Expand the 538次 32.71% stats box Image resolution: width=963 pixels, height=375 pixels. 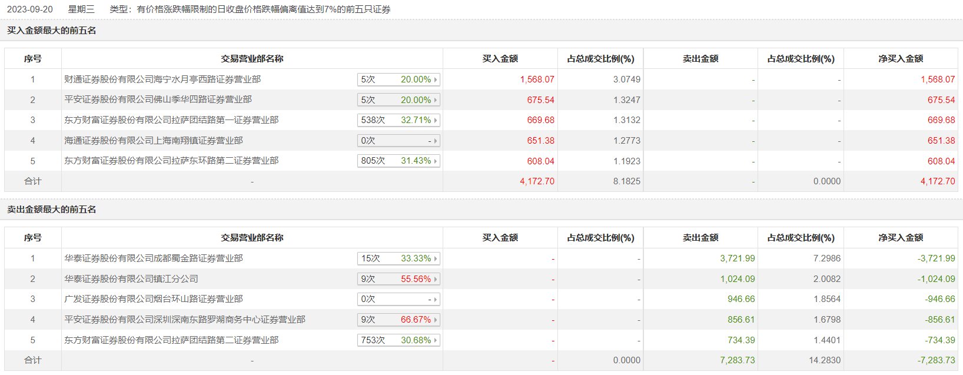(x=399, y=120)
